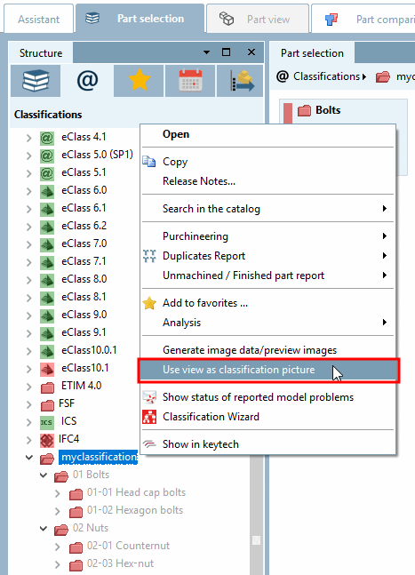The image size is (415, 575).
Task: Select the catalogs stack icon in Structure
Action: (x=36, y=81)
